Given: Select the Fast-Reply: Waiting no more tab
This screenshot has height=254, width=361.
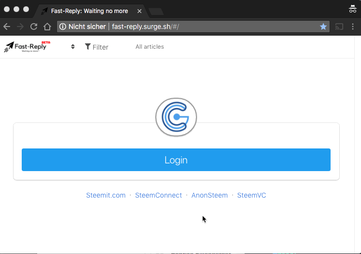Looking at the screenshot, I should click(x=89, y=11).
